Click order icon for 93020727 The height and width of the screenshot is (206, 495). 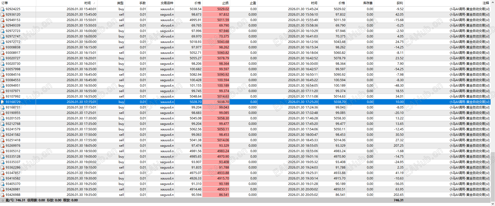(x=3, y=58)
